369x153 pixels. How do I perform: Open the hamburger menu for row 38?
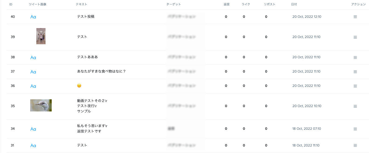(355, 57)
